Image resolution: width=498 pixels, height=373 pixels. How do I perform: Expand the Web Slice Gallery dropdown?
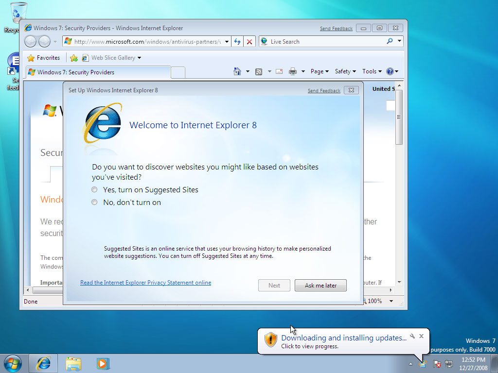(139, 58)
